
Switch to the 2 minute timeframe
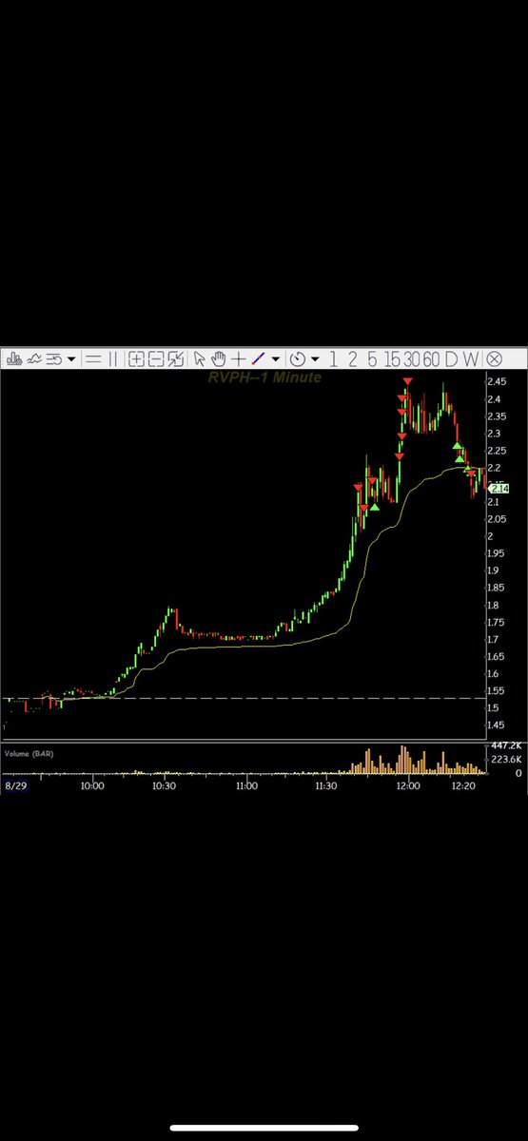352,358
